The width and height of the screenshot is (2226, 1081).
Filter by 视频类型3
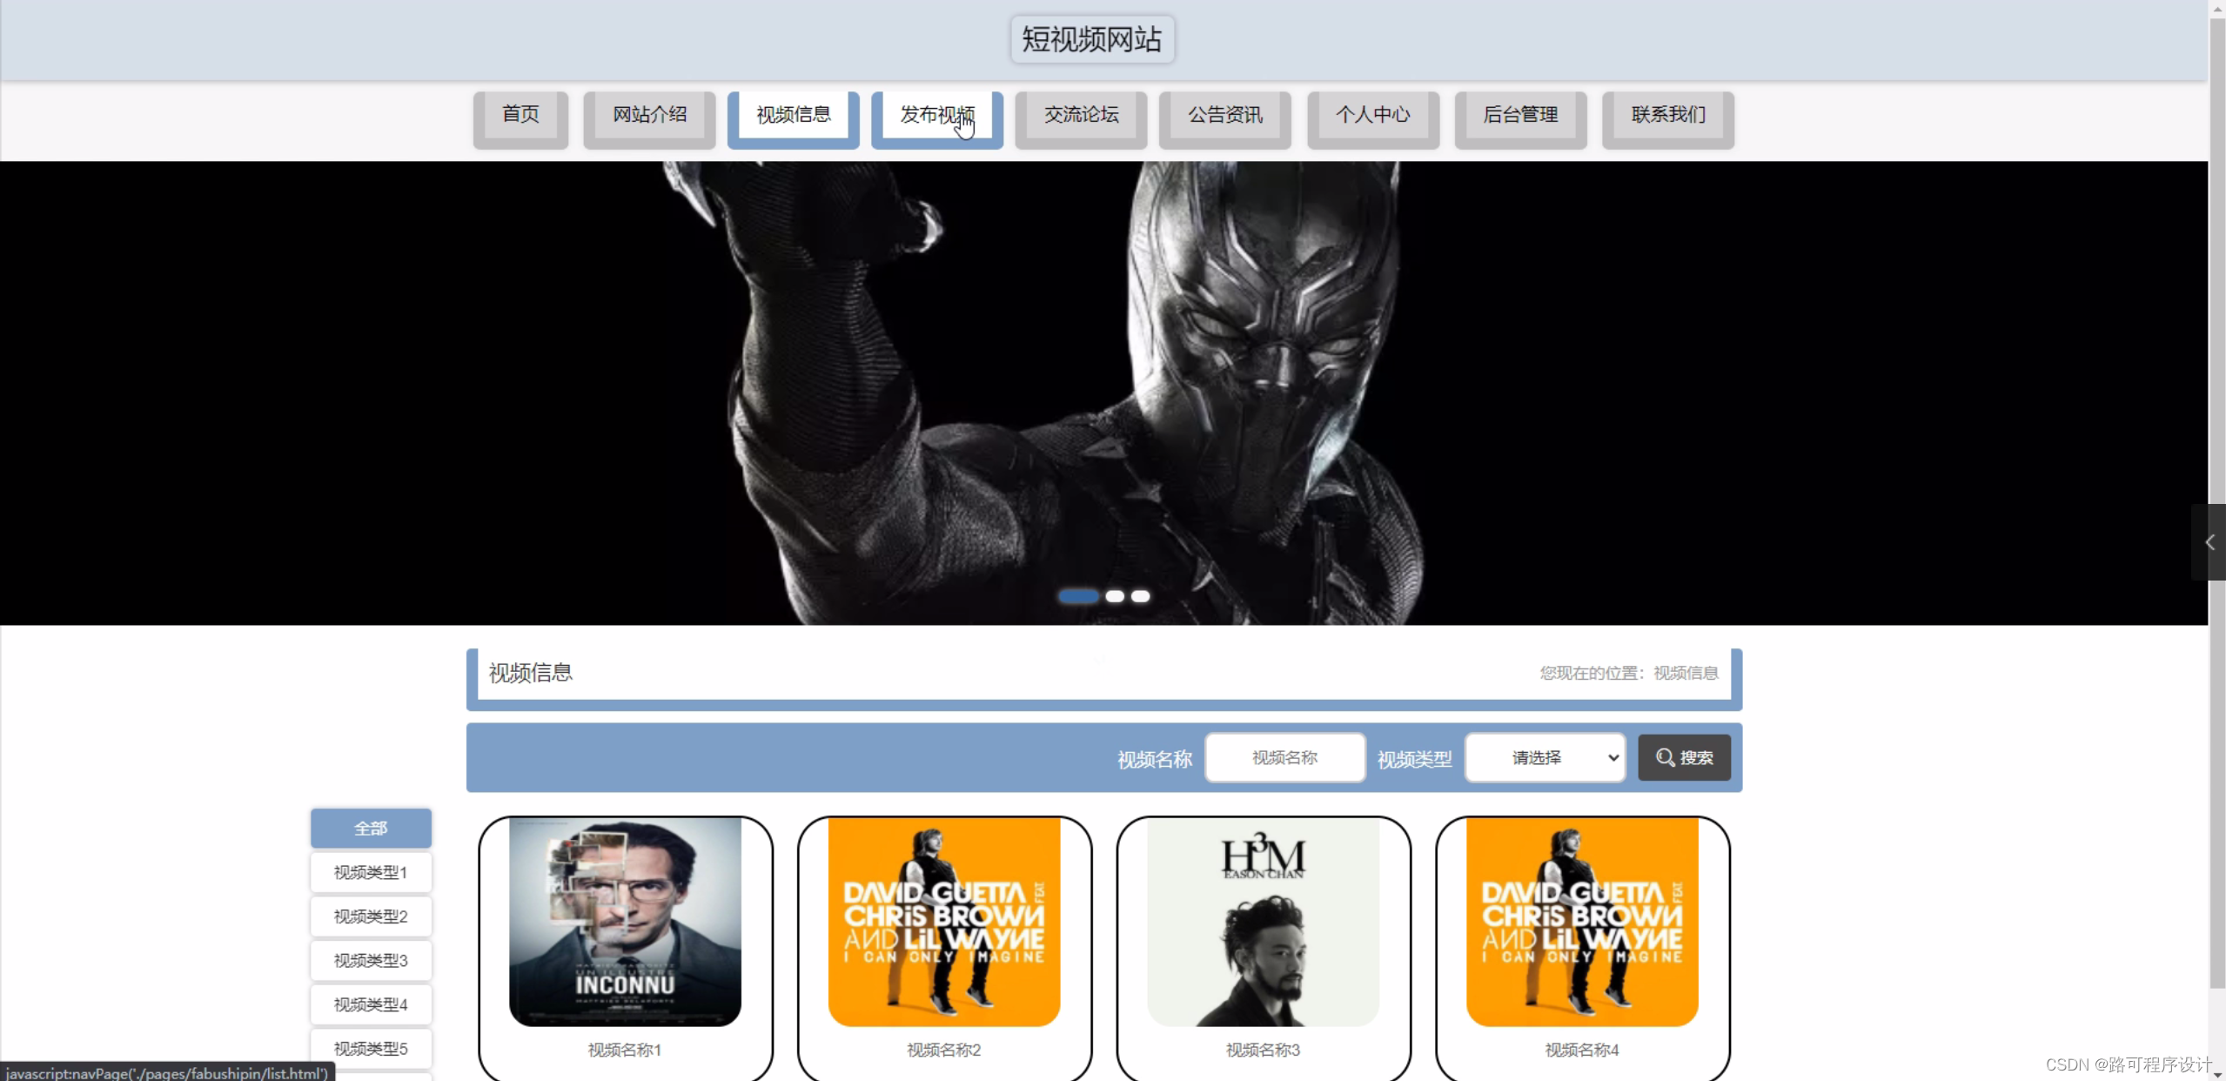(371, 960)
